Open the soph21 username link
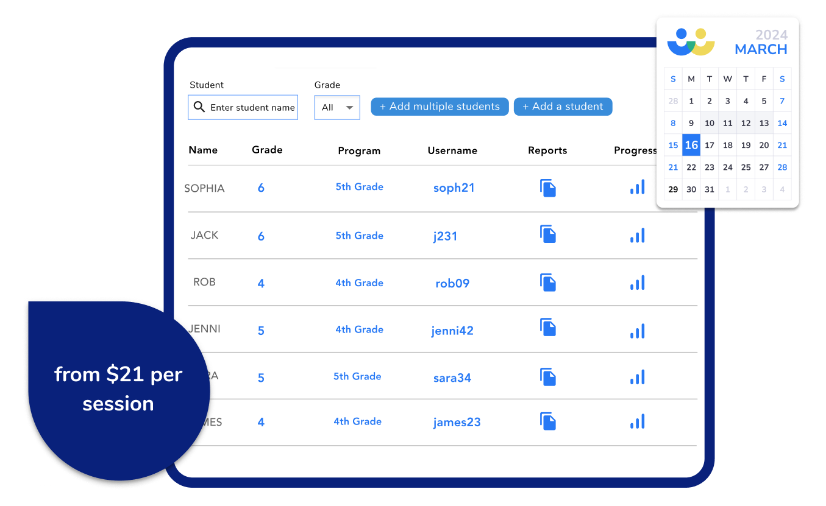The width and height of the screenshot is (826, 506). tap(454, 188)
